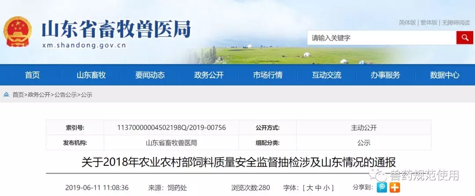This screenshot has width=475, height=196.
Task: Switch to 简体版 language
Action: tap(407, 22)
